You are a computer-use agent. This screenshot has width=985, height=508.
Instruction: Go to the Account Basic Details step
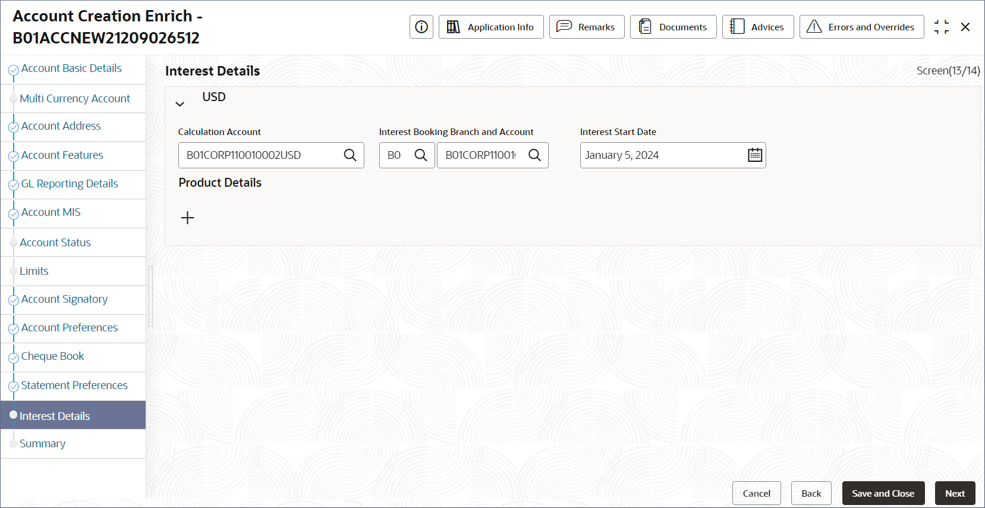pyautogui.click(x=71, y=68)
